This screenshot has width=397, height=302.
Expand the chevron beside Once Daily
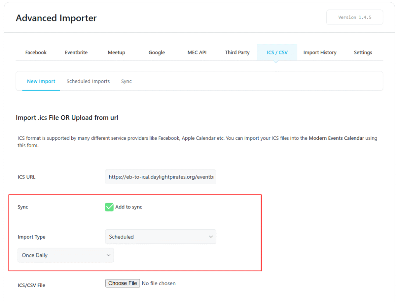click(109, 255)
